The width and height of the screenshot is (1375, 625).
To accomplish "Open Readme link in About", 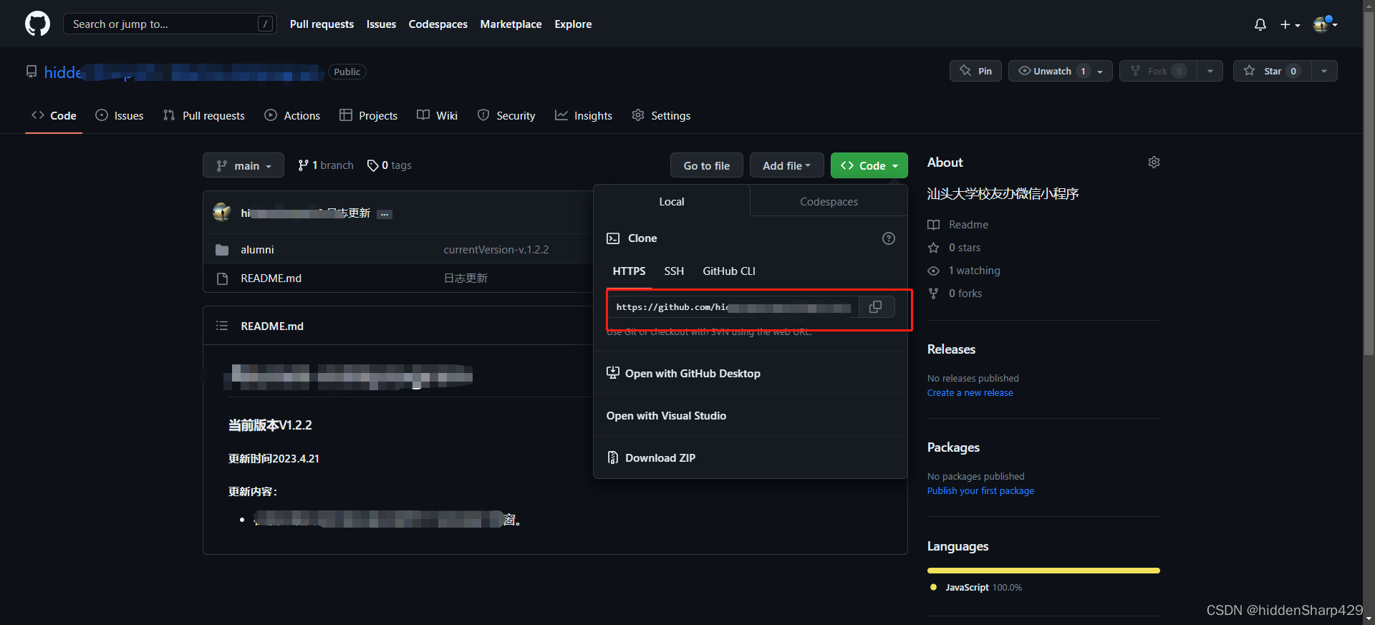I will (x=958, y=225).
